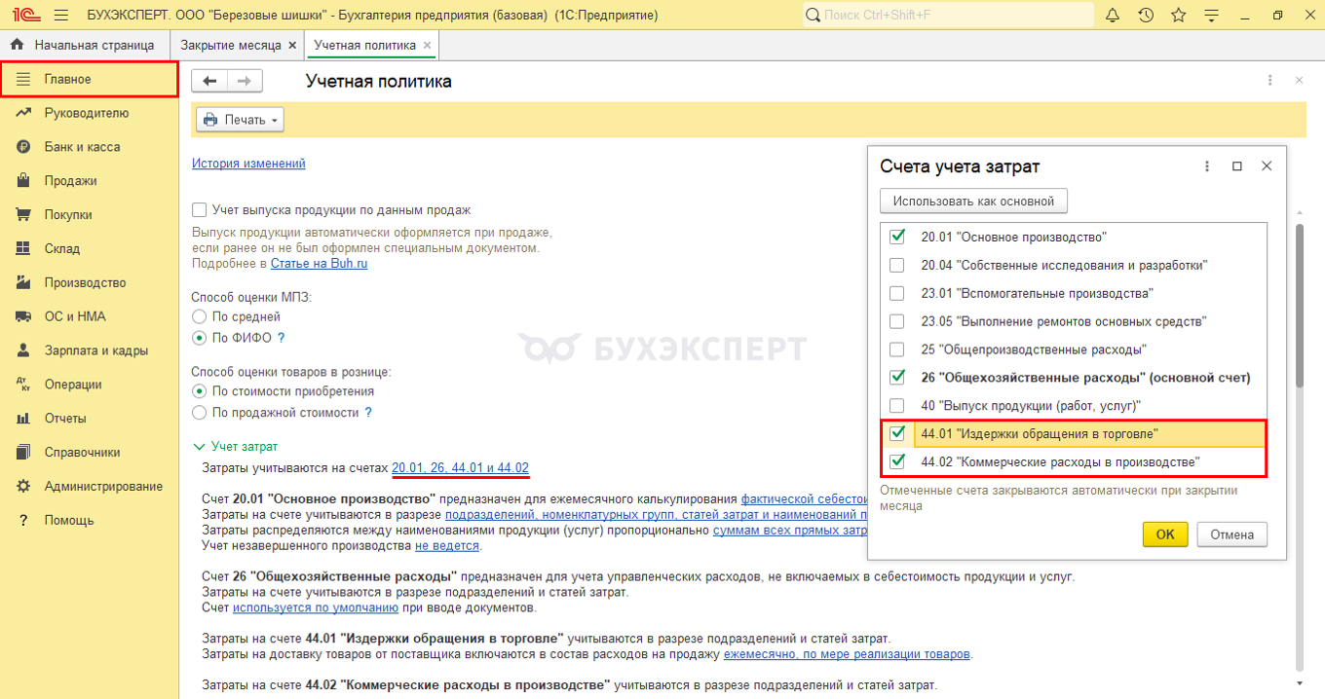Uncheck 26 Общехозяйственные расходы

pyautogui.click(x=897, y=377)
